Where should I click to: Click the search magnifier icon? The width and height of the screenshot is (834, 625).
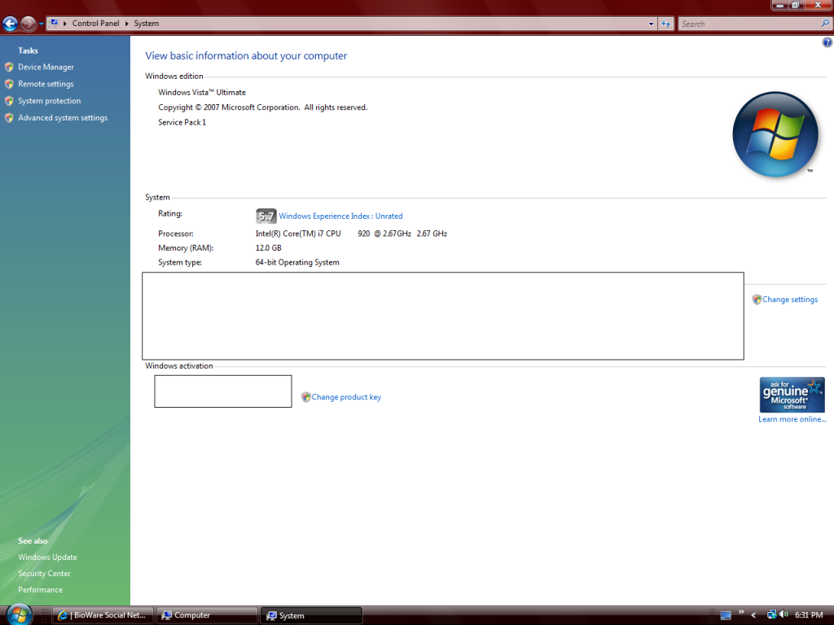[825, 24]
